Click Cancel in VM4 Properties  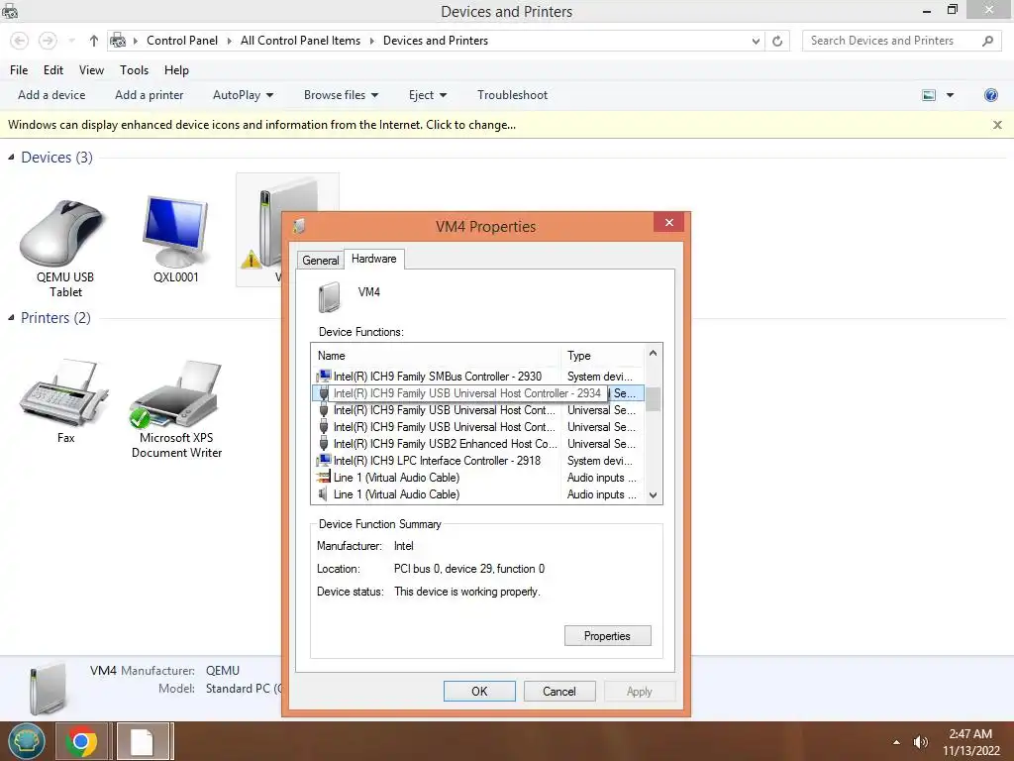[558, 691]
